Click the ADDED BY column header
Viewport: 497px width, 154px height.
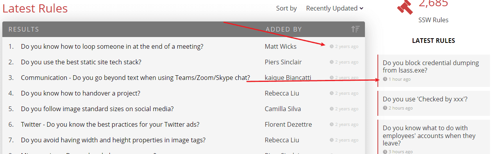[284, 29]
